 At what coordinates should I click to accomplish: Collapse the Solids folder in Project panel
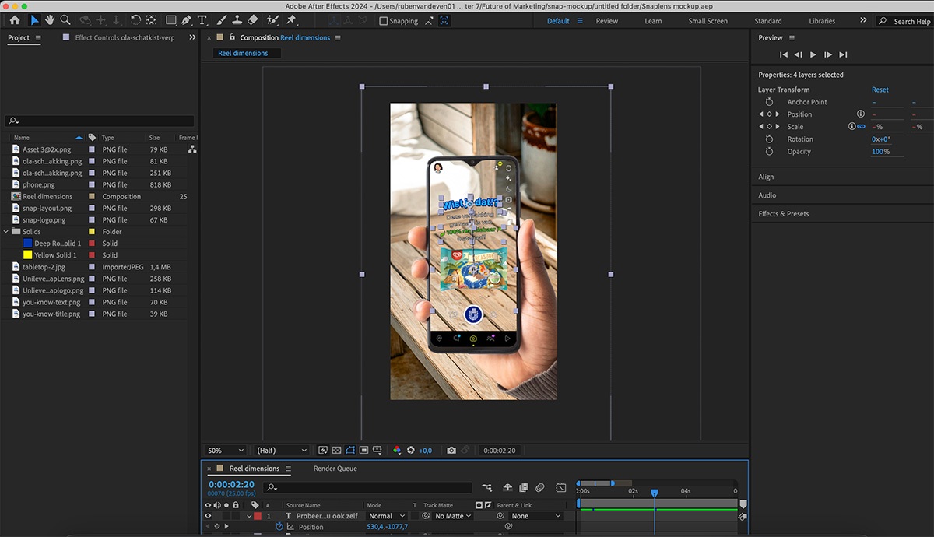7,232
